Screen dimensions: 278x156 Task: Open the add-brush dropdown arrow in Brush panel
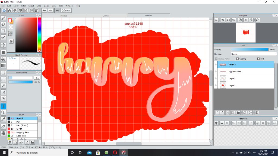23,142
